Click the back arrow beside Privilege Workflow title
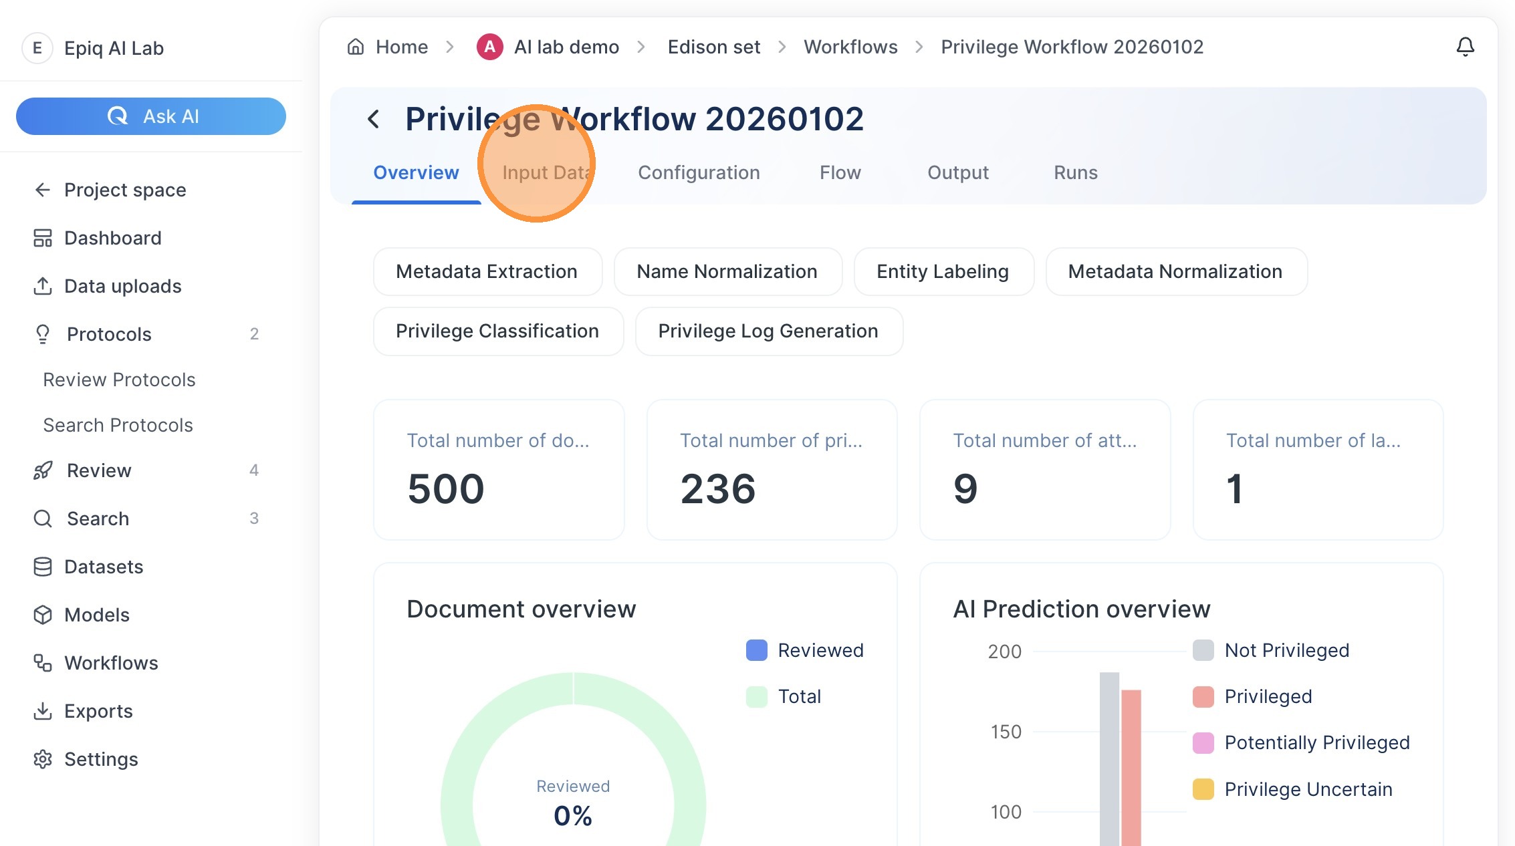 point(374,120)
